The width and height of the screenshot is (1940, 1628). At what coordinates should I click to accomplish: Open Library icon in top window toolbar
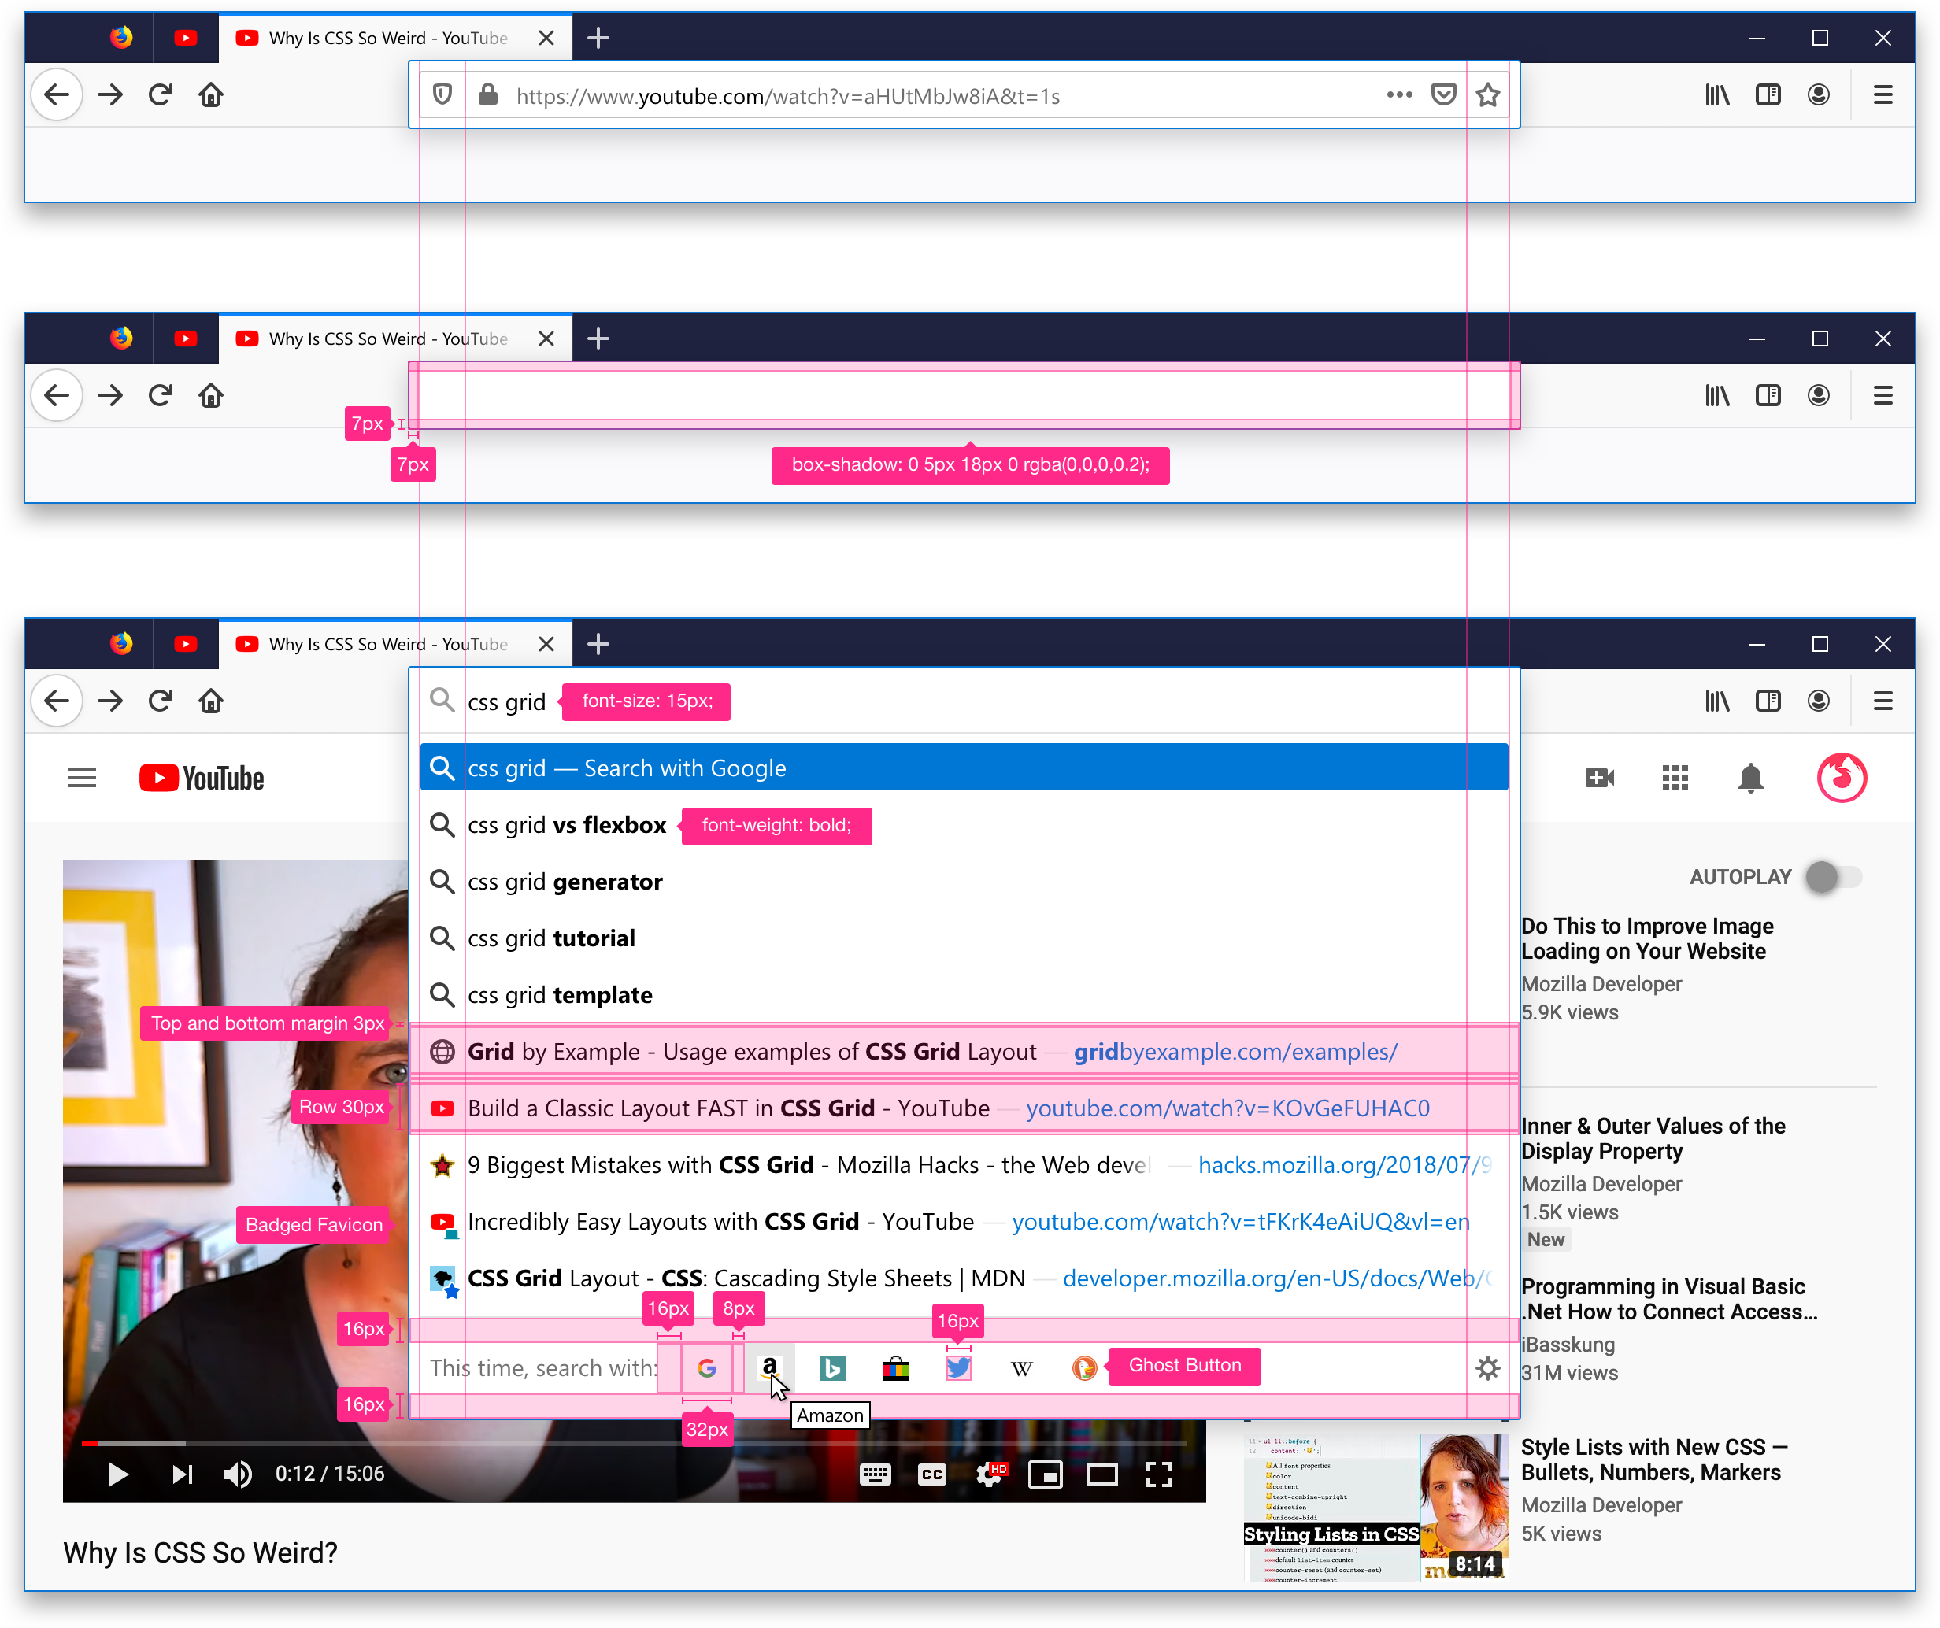point(1716,94)
